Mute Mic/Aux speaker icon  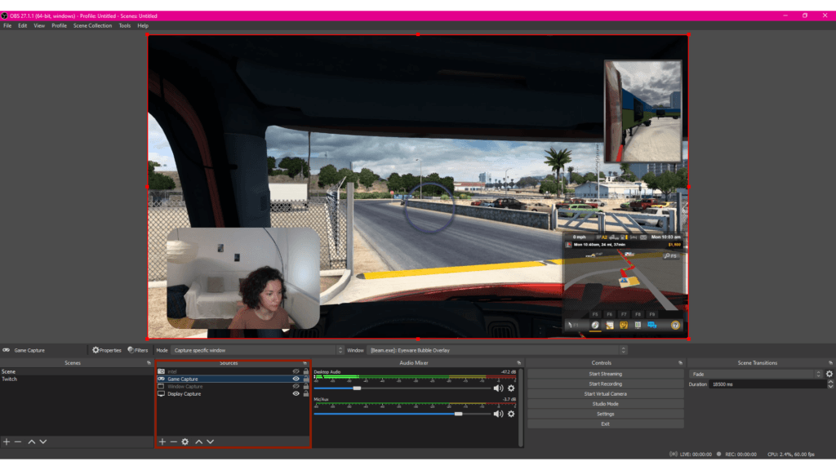tap(498, 414)
